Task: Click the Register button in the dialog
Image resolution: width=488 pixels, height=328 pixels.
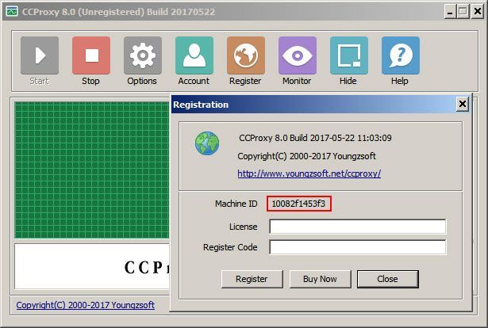Action: pos(252,279)
